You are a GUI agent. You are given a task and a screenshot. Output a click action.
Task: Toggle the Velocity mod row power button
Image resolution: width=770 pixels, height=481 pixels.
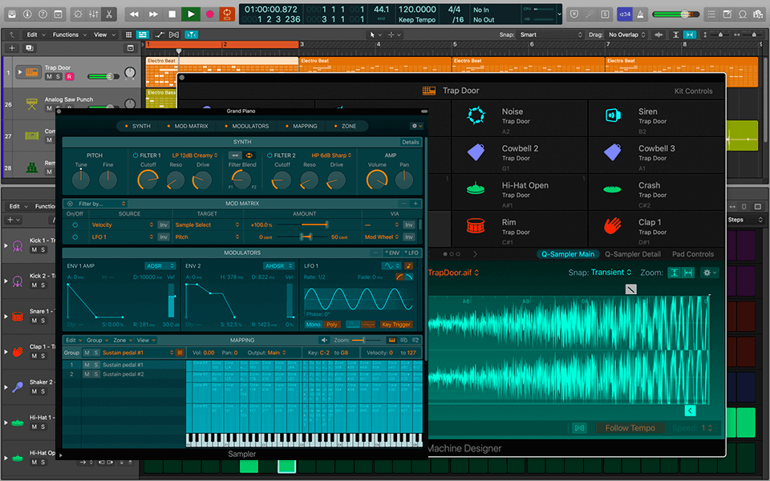[x=75, y=224]
